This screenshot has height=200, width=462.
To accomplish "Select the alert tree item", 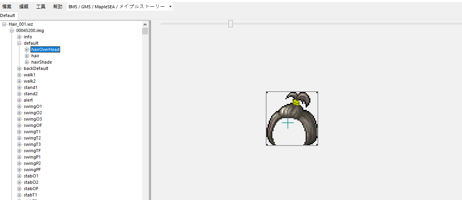I will click(28, 100).
